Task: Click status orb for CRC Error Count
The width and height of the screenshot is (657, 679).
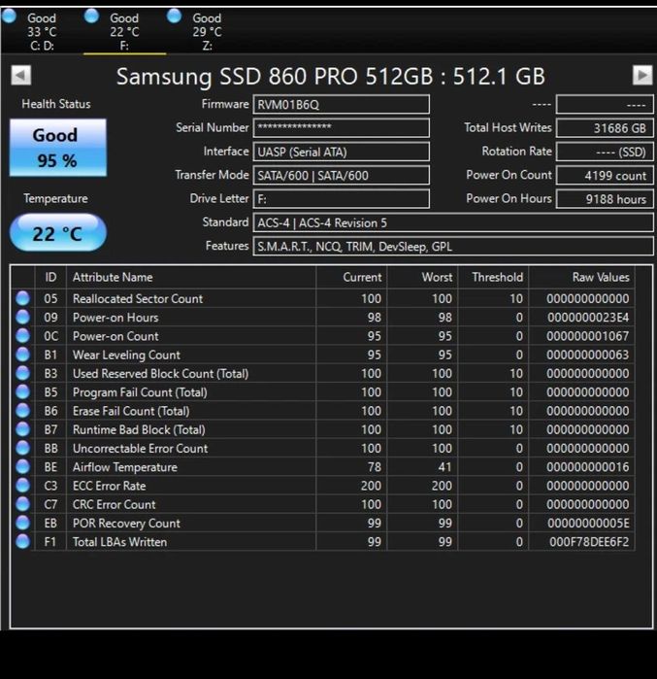Action: coord(22,504)
